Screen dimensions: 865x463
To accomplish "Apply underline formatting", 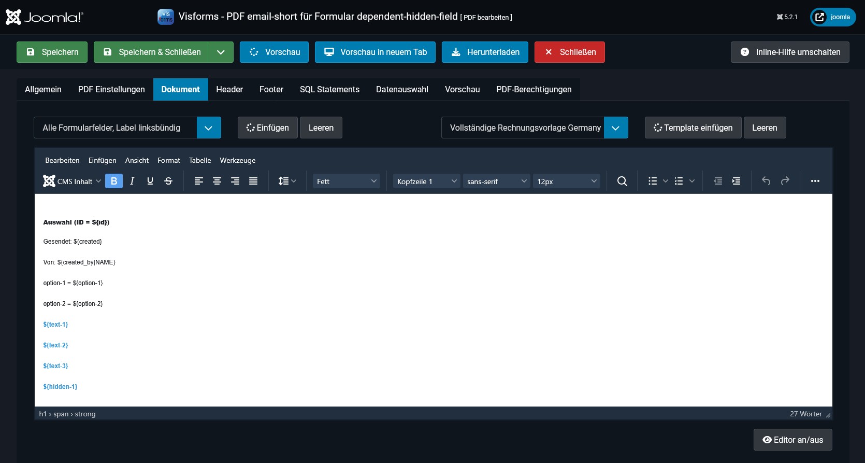I will click(150, 181).
